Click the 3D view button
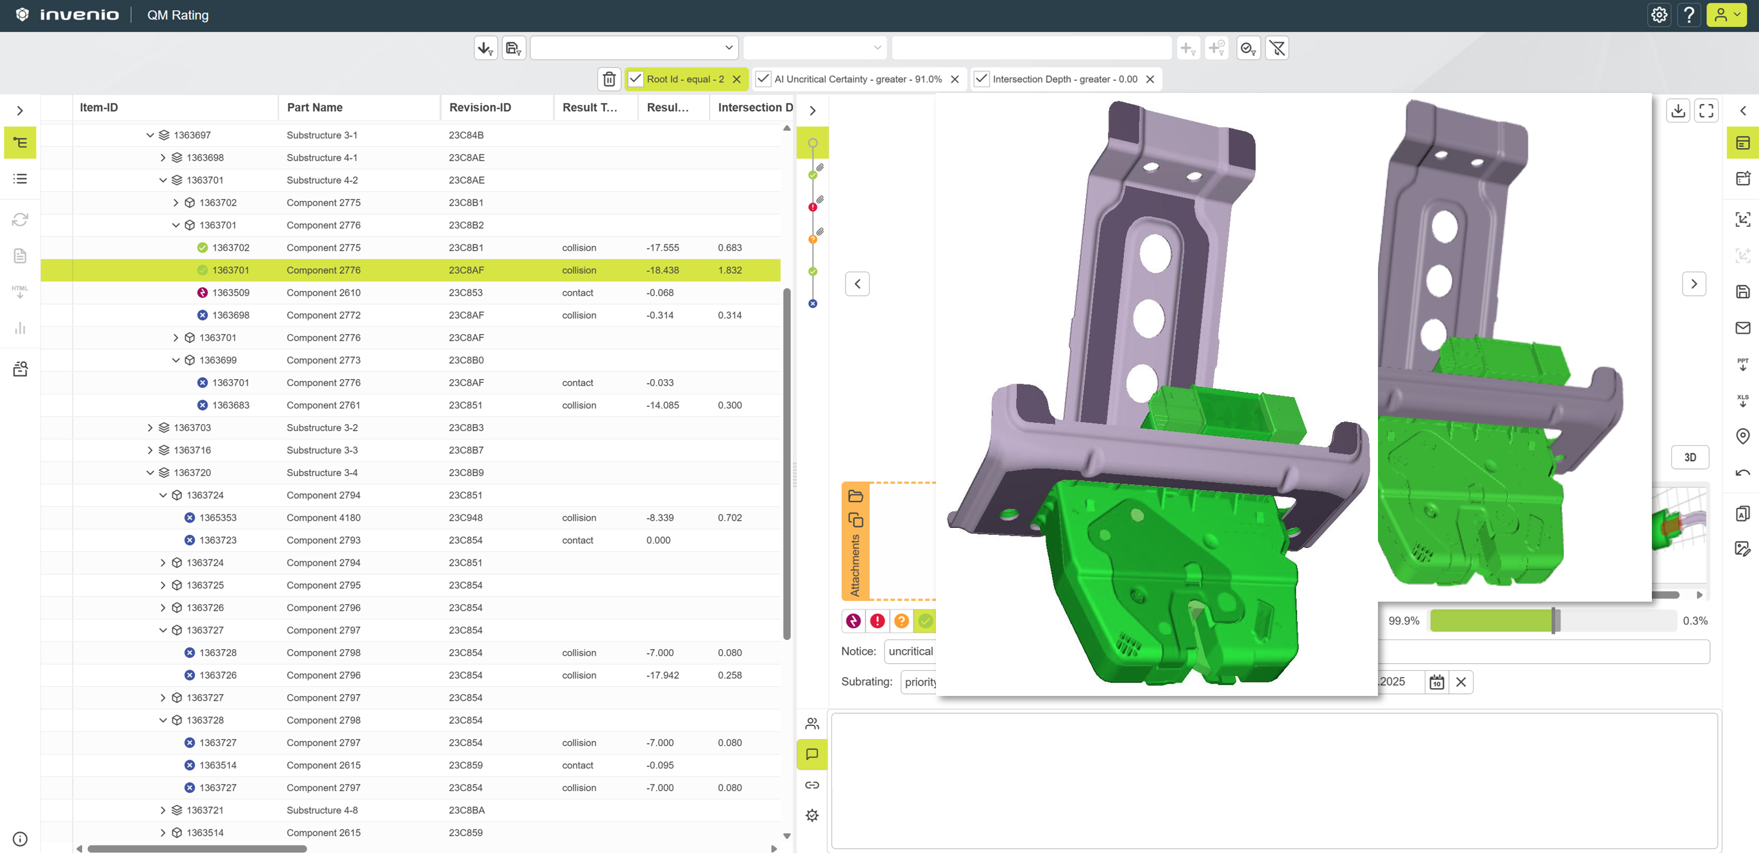 point(1689,457)
